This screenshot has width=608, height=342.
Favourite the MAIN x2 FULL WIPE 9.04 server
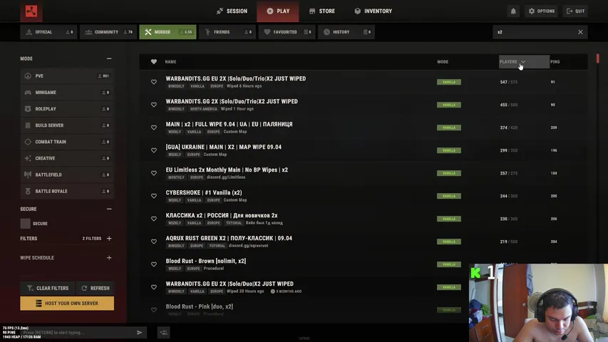(154, 128)
